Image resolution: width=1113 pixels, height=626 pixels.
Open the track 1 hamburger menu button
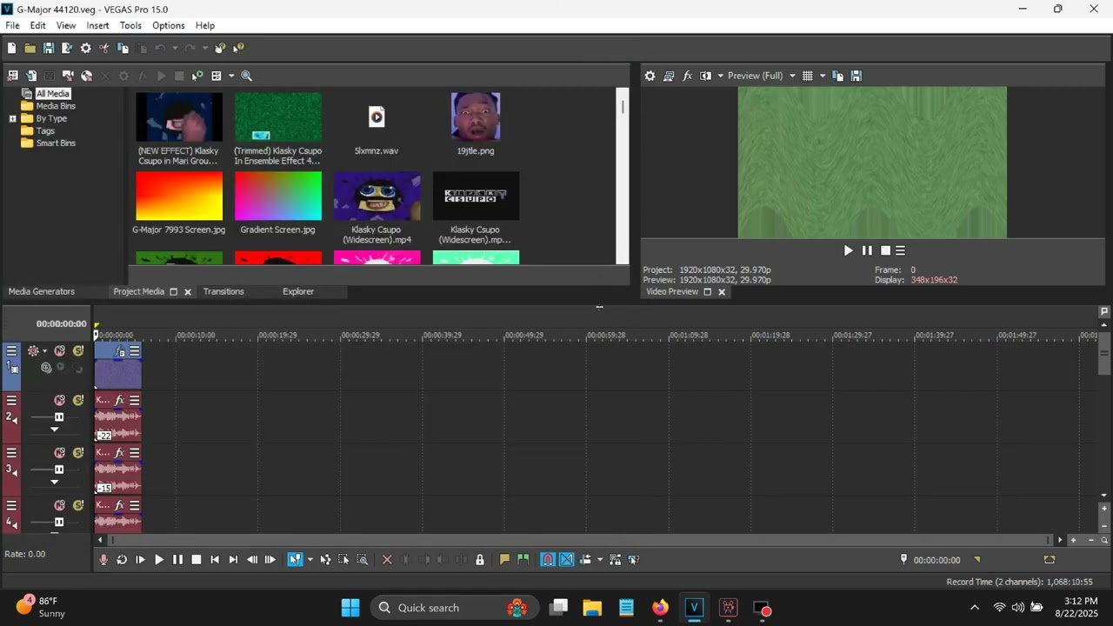pos(11,351)
